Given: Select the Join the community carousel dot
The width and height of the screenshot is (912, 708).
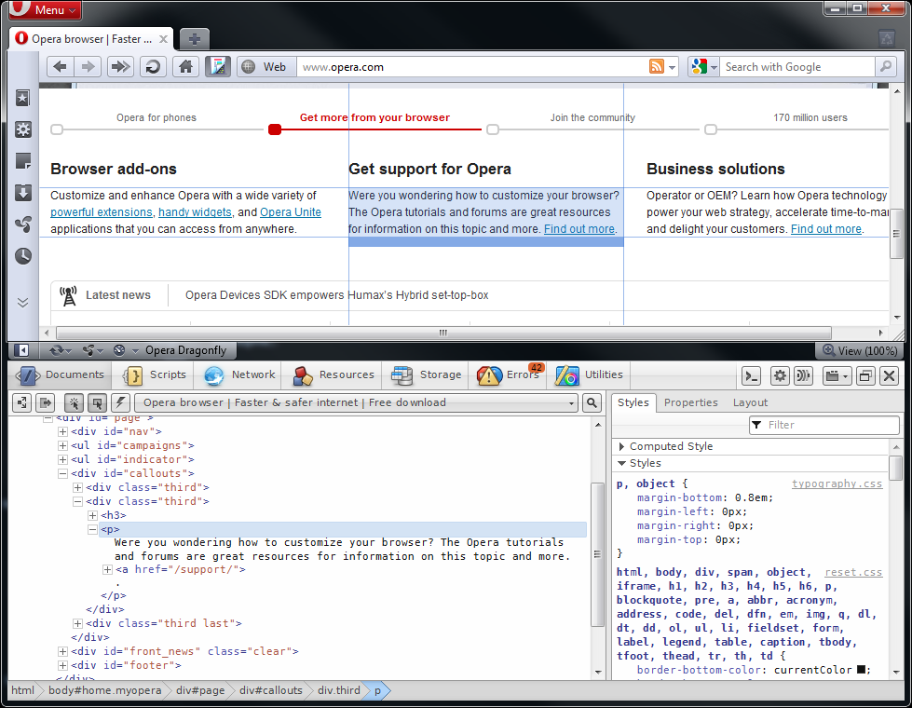Looking at the screenshot, I should point(493,129).
